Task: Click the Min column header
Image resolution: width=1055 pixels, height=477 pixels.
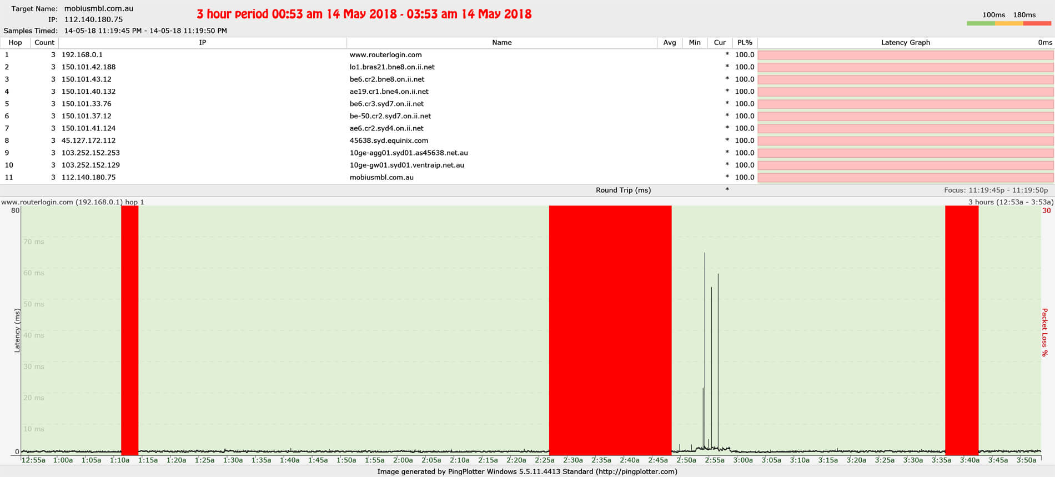Action: click(695, 43)
